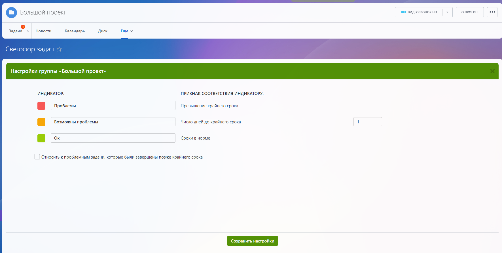Edit the Проблемы indicator name field
The height and width of the screenshot is (253, 502).
click(x=113, y=106)
